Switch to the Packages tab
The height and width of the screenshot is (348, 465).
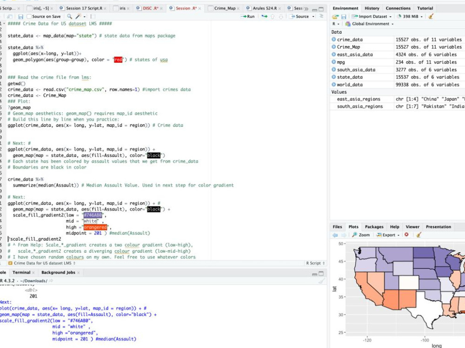[x=374, y=226]
